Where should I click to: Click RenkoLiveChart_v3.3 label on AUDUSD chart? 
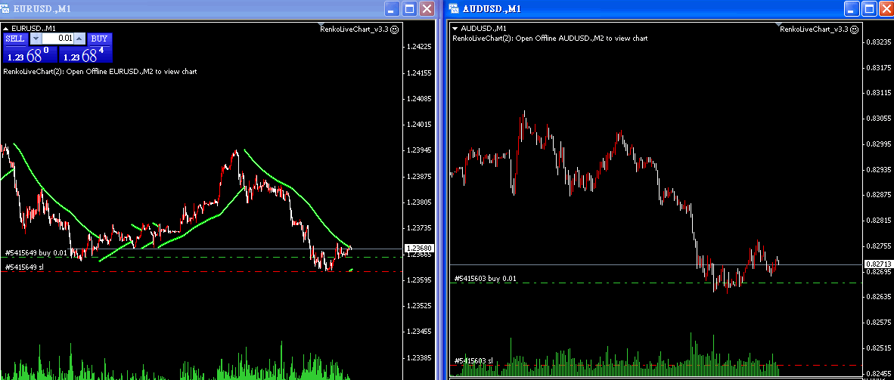[x=814, y=29]
